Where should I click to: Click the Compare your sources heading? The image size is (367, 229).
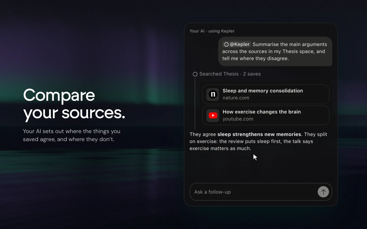pyautogui.click(x=74, y=104)
